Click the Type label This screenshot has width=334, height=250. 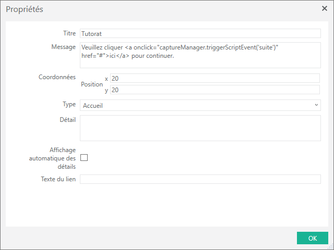point(69,104)
